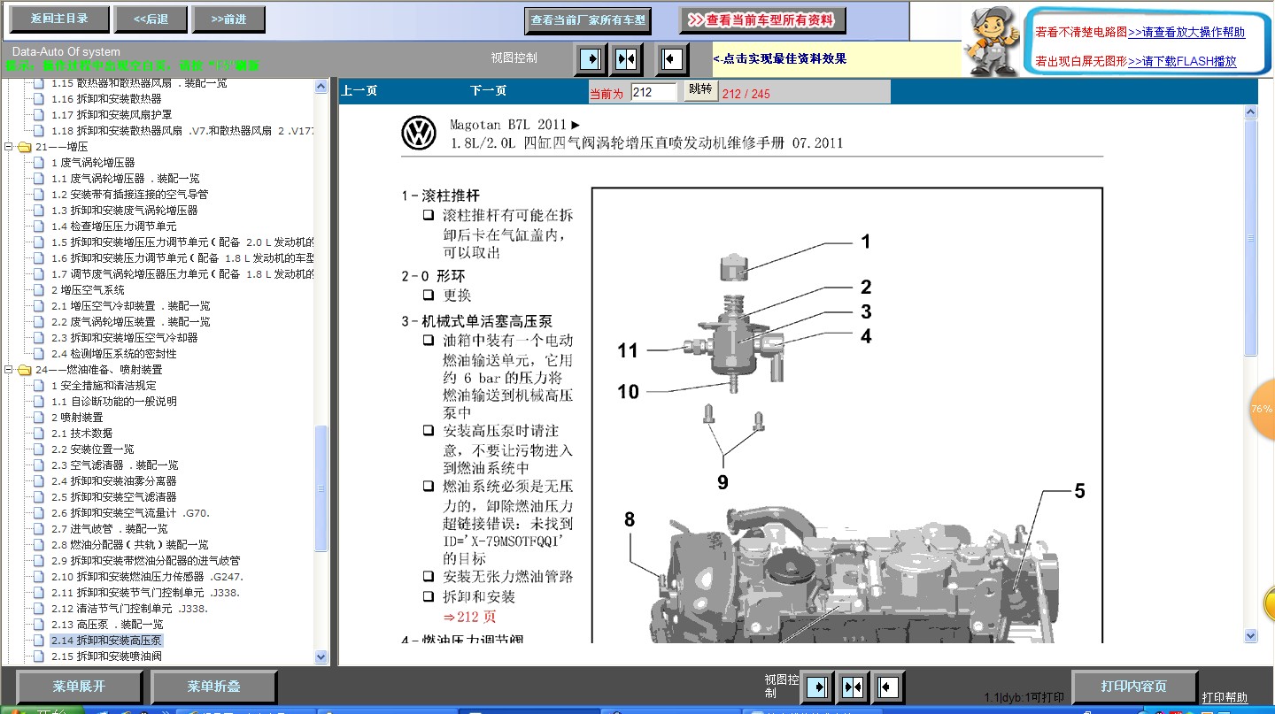Click the orange 76% floating bubble

coord(1262,410)
